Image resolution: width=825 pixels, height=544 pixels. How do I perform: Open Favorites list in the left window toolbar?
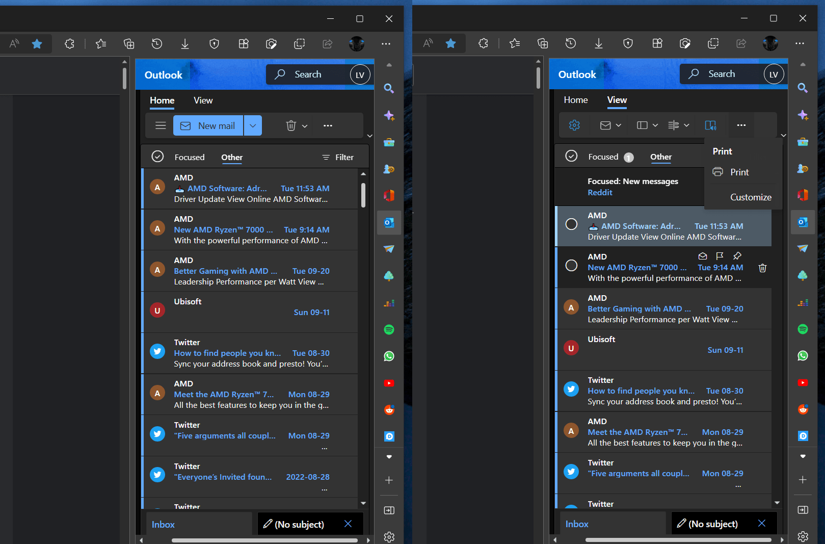point(101,44)
